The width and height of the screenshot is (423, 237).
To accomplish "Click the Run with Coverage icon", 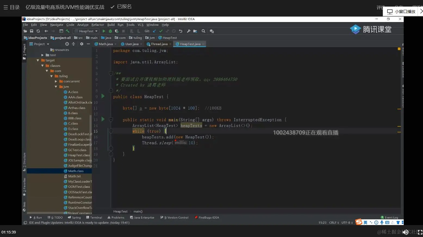I will pyautogui.click(x=117, y=31).
